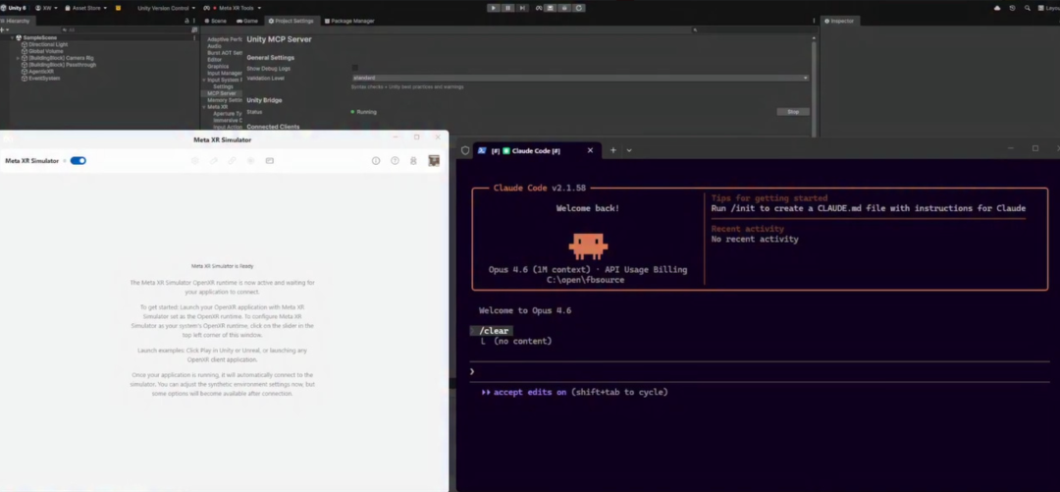This screenshot has width=1060, height=492.
Task: Open the undo history clock icon
Action: [x=1012, y=8]
